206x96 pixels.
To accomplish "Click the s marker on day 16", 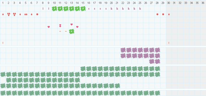I will pos(89,9).
